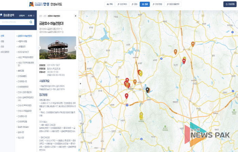This screenshot has width=238, height=152.
Task: Collapse the side panel with the map-edge arrow
Action: click(80, 83)
